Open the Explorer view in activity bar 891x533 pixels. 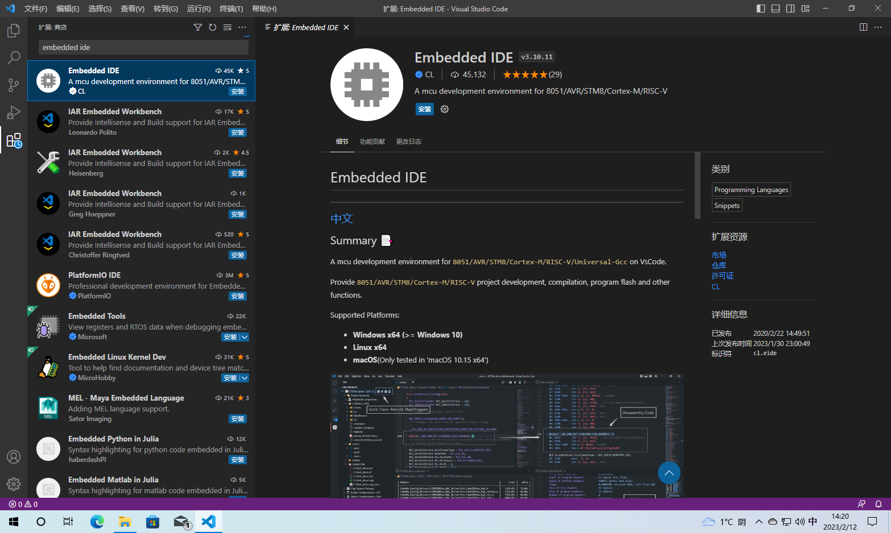(14, 31)
